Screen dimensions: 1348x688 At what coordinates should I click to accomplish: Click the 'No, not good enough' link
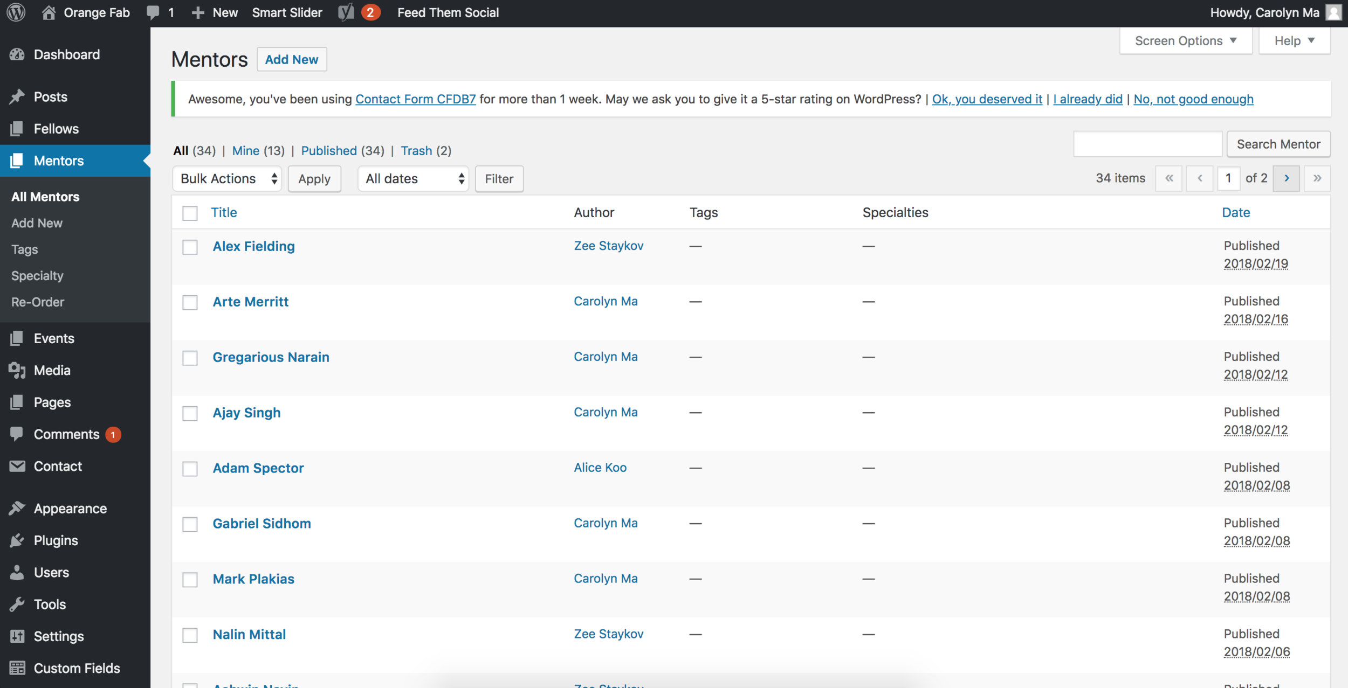point(1193,99)
